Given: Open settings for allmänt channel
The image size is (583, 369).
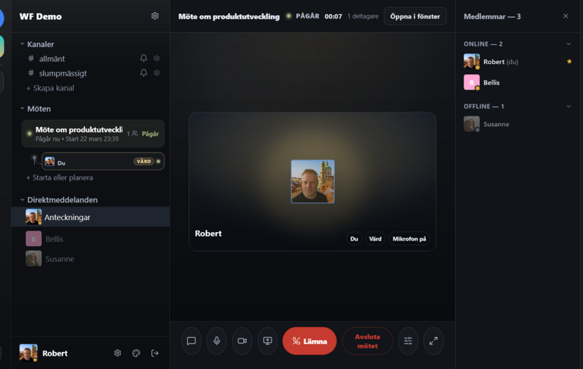Looking at the screenshot, I should coord(156,58).
